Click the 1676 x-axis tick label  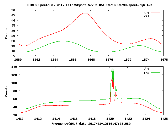(x=164, y=60)
